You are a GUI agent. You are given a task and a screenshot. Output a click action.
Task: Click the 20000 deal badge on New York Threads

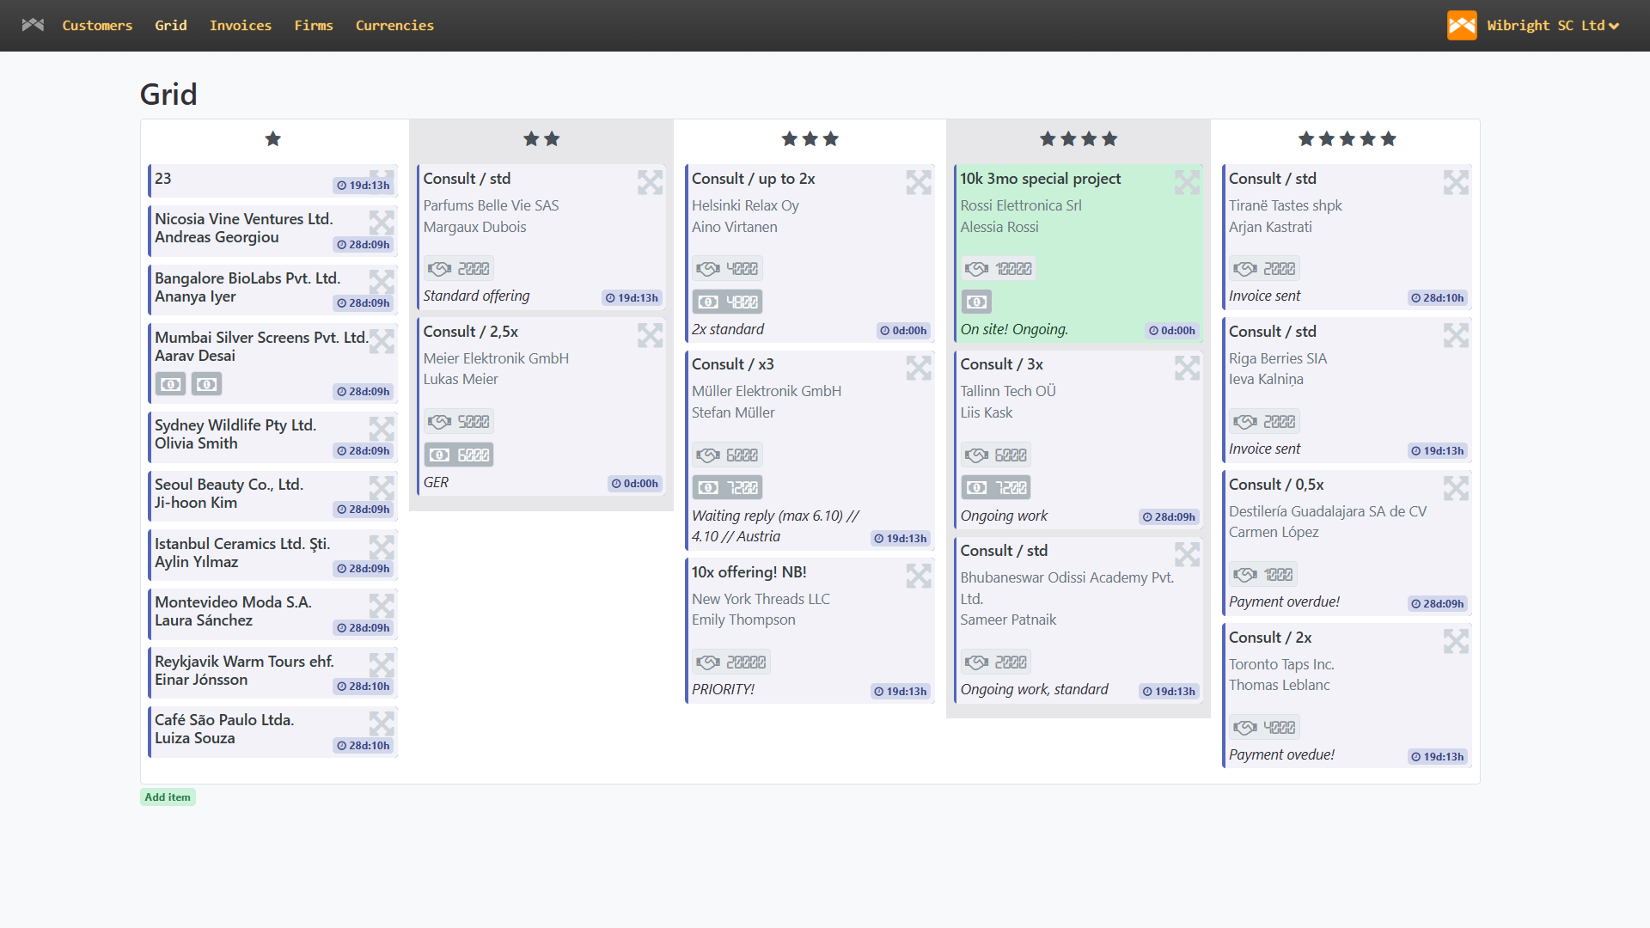coord(731,662)
